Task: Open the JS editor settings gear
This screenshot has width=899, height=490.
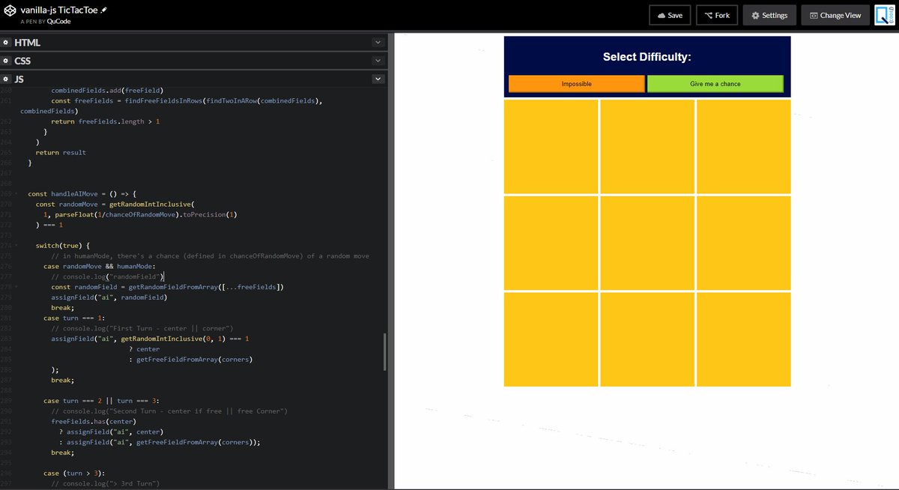Action: (6, 79)
